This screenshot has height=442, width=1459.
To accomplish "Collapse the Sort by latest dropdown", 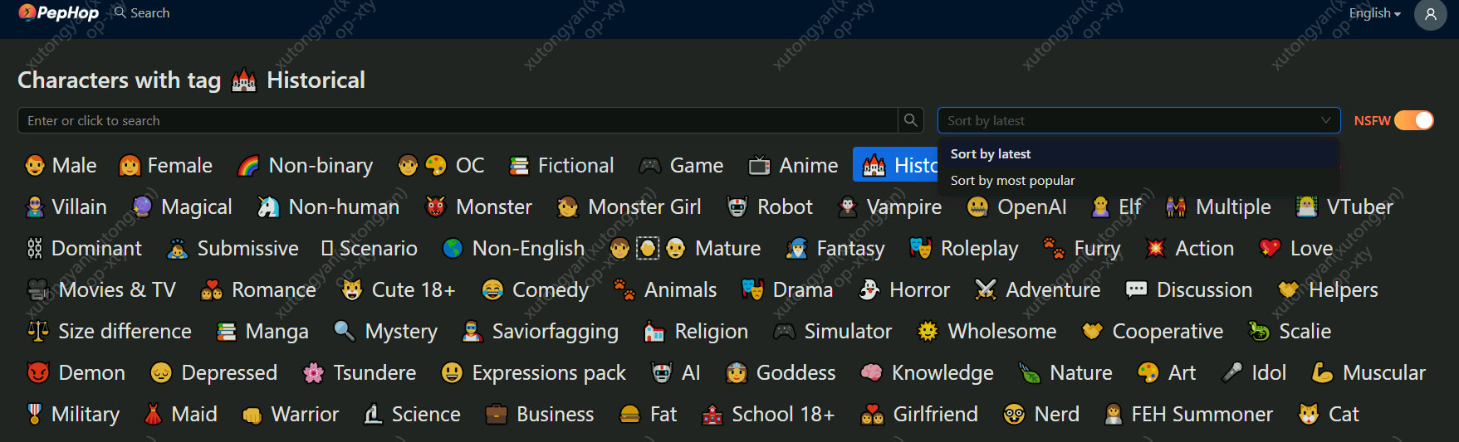I will (x=1138, y=120).
